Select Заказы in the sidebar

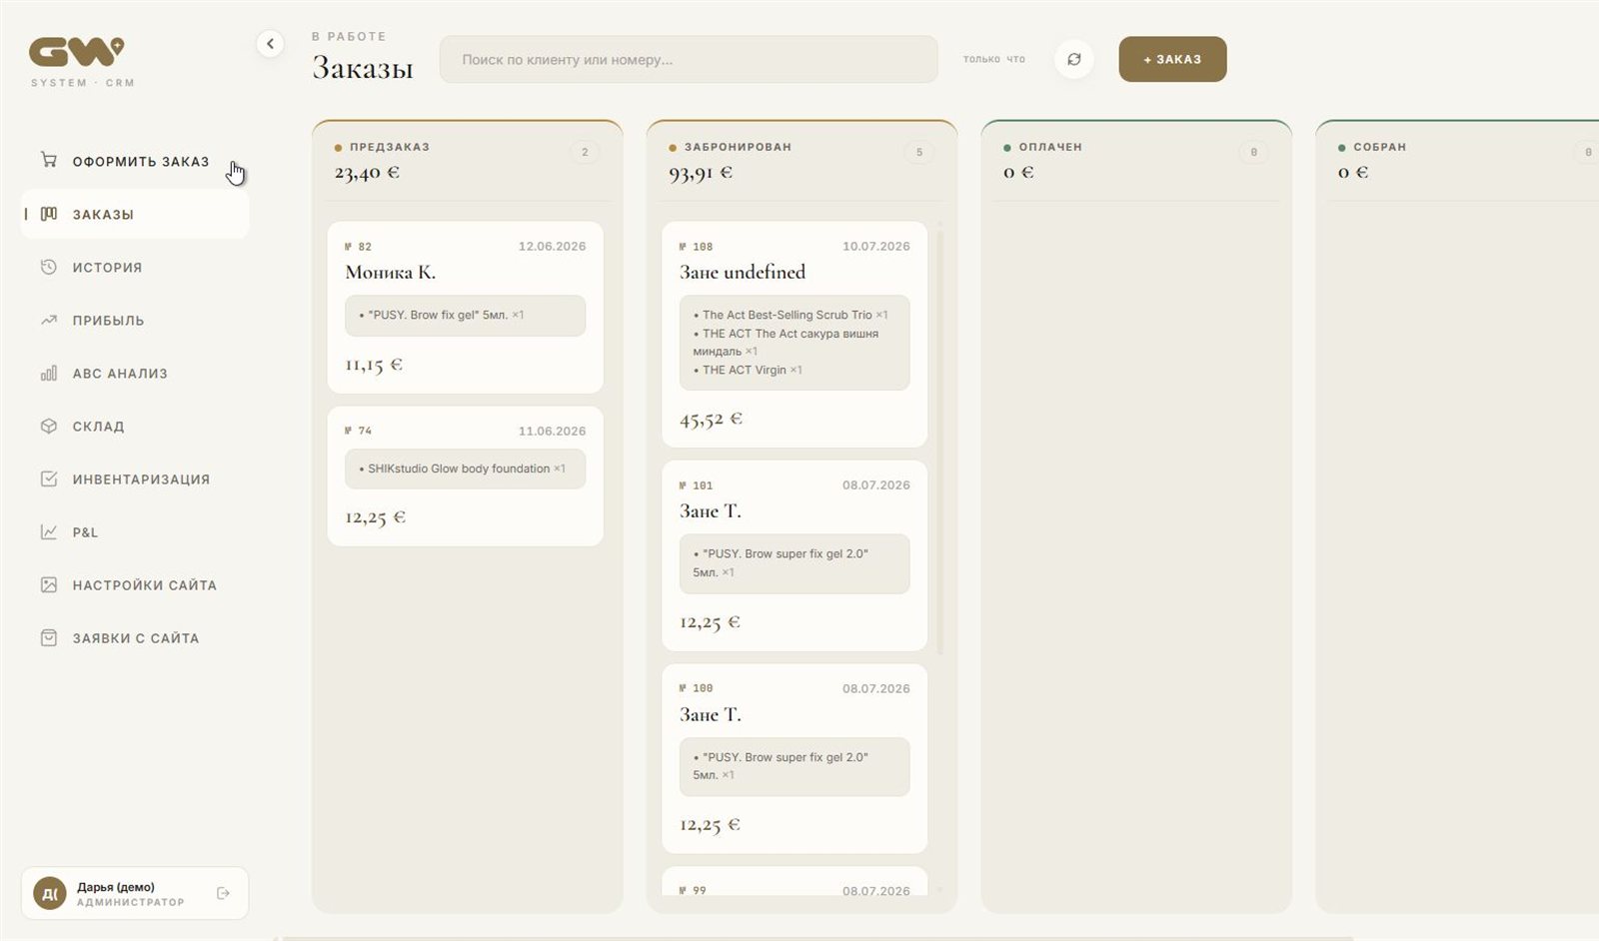pos(135,214)
